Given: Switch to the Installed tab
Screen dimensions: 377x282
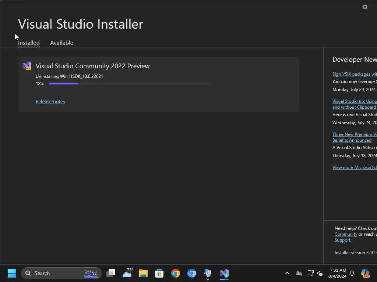Looking at the screenshot, I should coord(29,43).
